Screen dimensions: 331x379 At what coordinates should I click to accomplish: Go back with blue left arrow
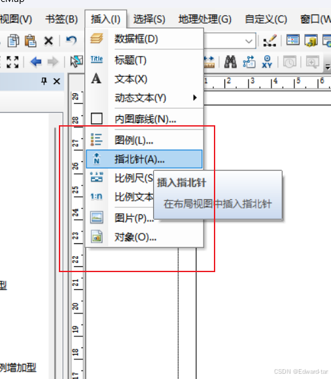36,62
